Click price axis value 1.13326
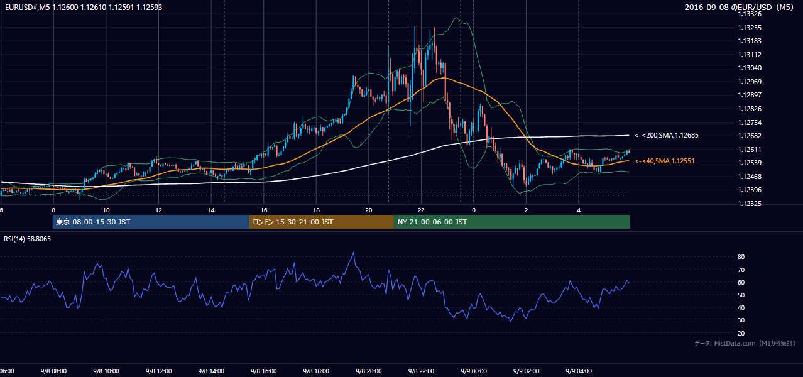 click(x=750, y=14)
